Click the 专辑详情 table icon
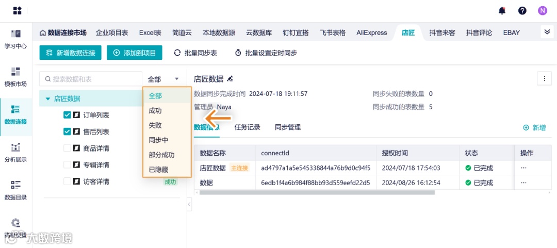Viewport: 557px width, 248px height. tap(76, 165)
